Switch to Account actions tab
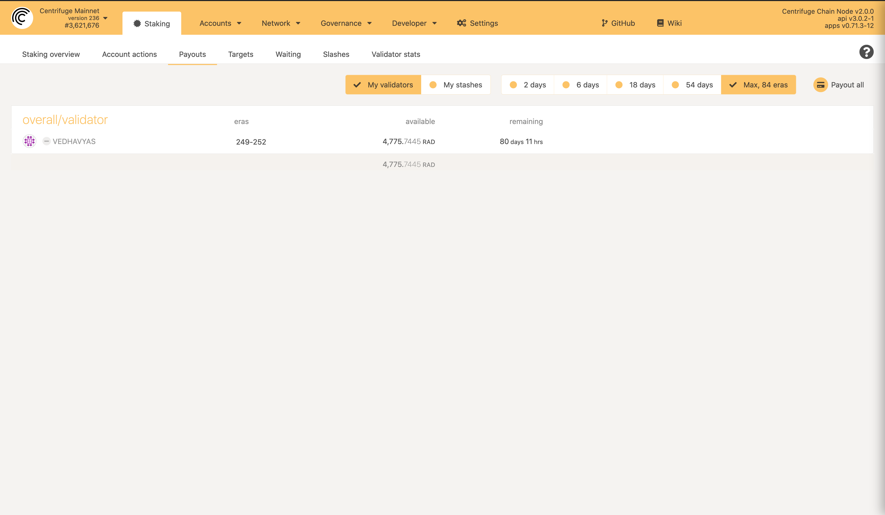The image size is (885, 515). tap(129, 54)
